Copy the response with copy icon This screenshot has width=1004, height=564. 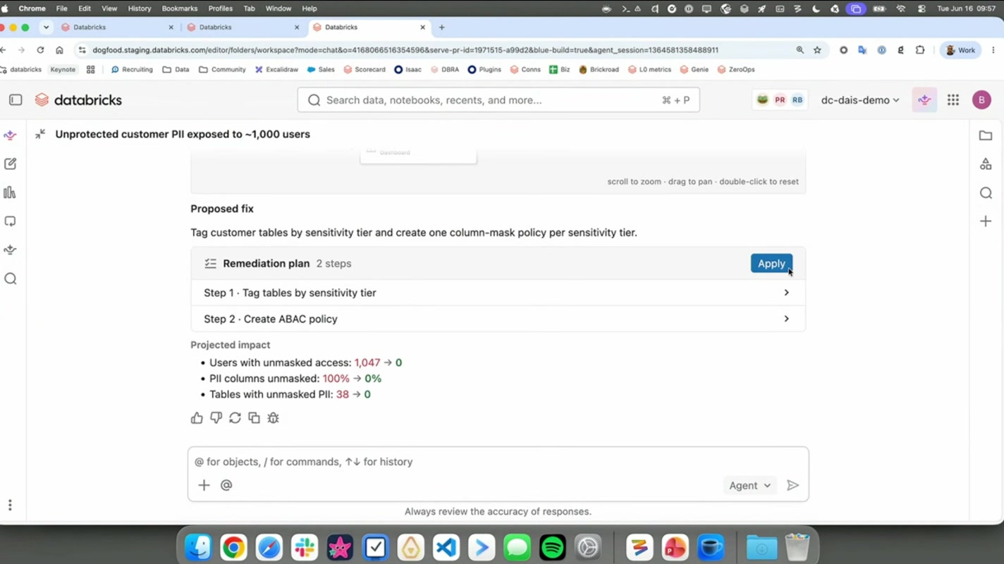(x=254, y=418)
